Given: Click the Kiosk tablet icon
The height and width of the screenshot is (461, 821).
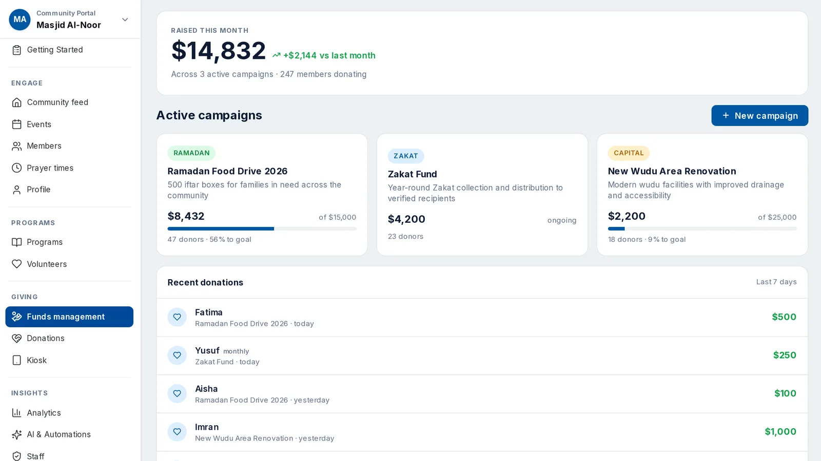Looking at the screenshot, I should click(x=17, y=360).
